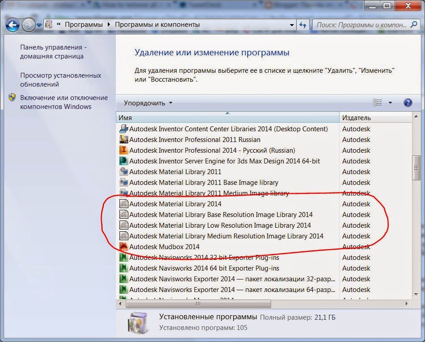Select Autodesk Mudbox 2014 entry name
425x342 pixels.
pyautogui.click(x=164, y=247)
